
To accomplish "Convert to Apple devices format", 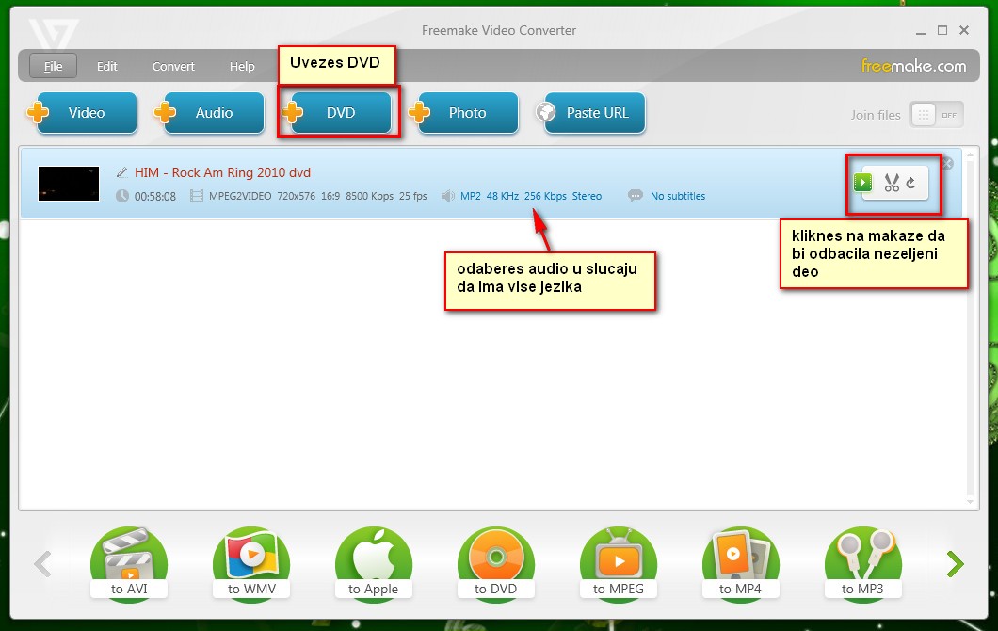I will pos(374,563).
